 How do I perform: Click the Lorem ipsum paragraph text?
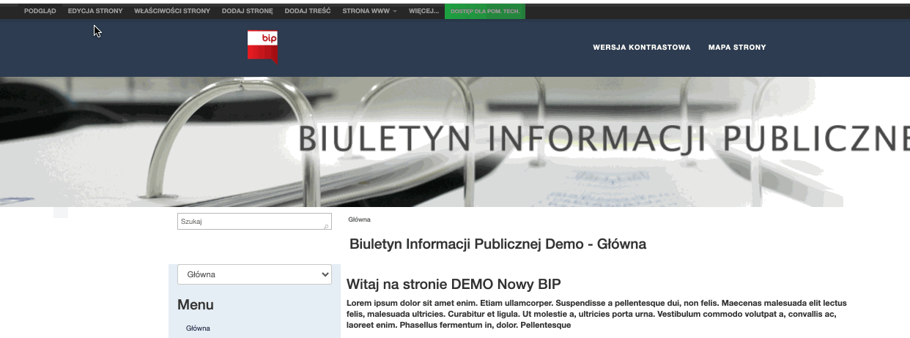pyautogui.click(x=597, y=314)
